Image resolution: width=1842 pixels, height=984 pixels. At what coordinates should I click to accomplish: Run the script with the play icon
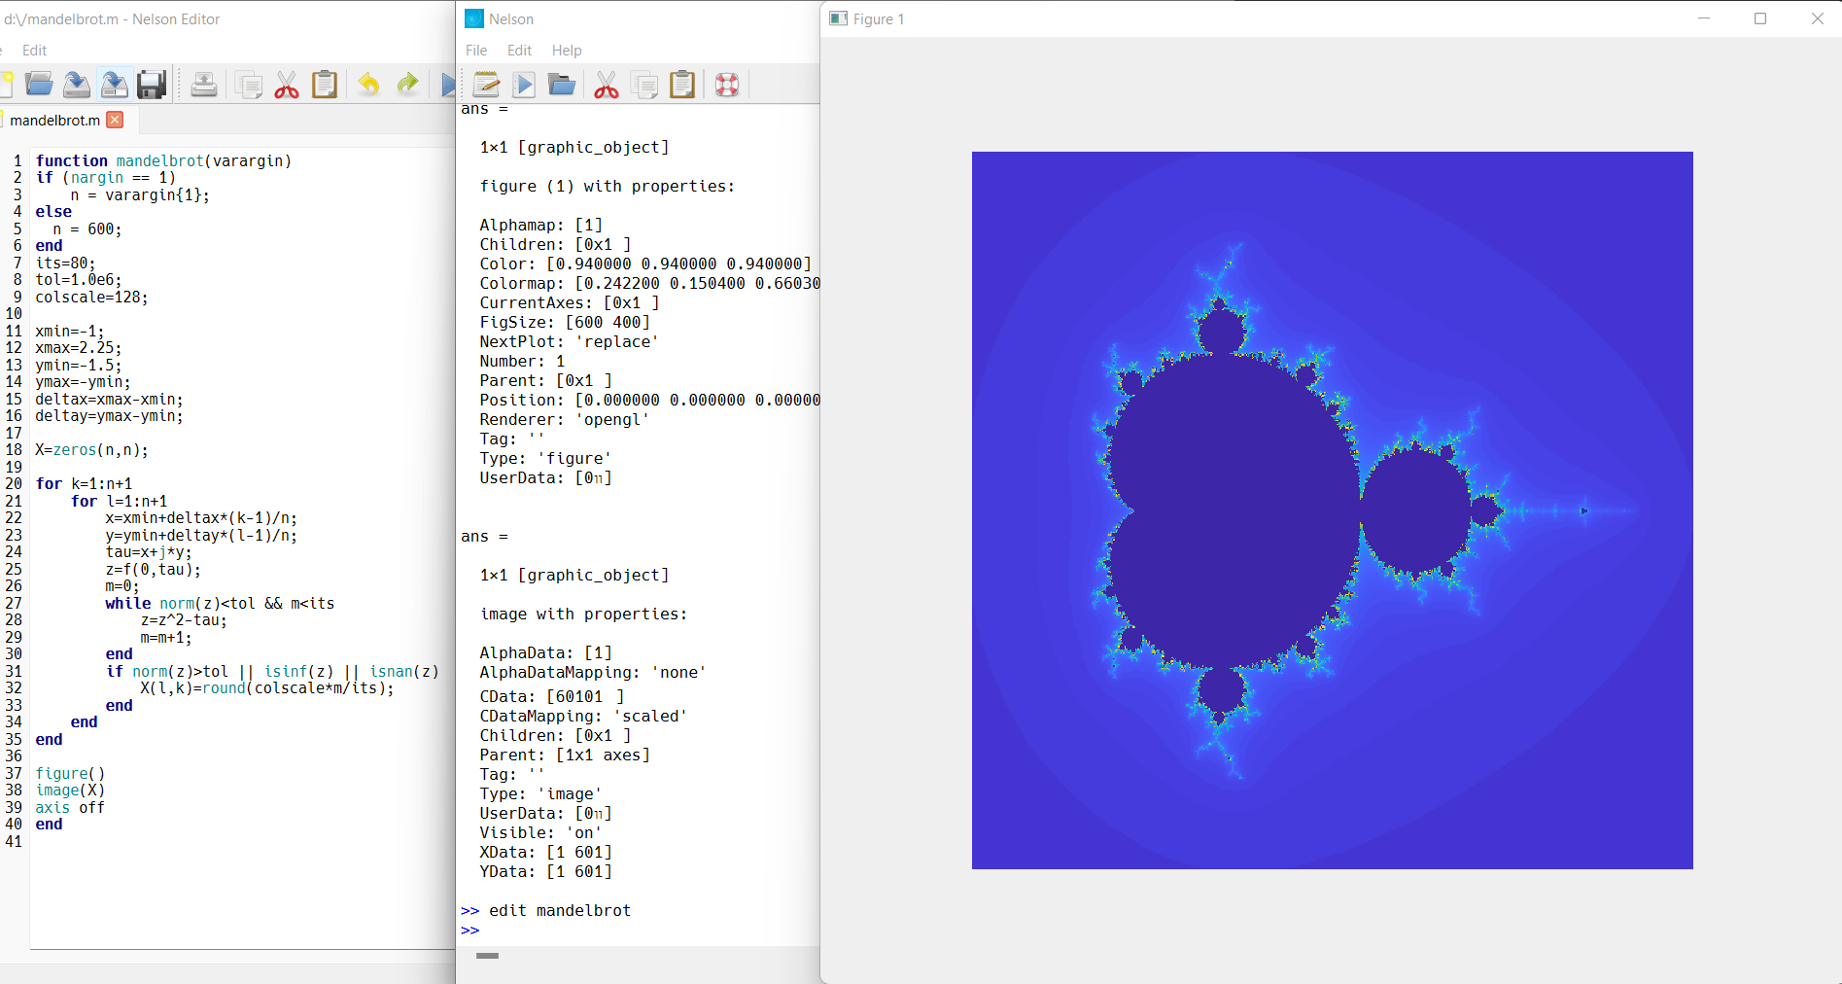447,84
